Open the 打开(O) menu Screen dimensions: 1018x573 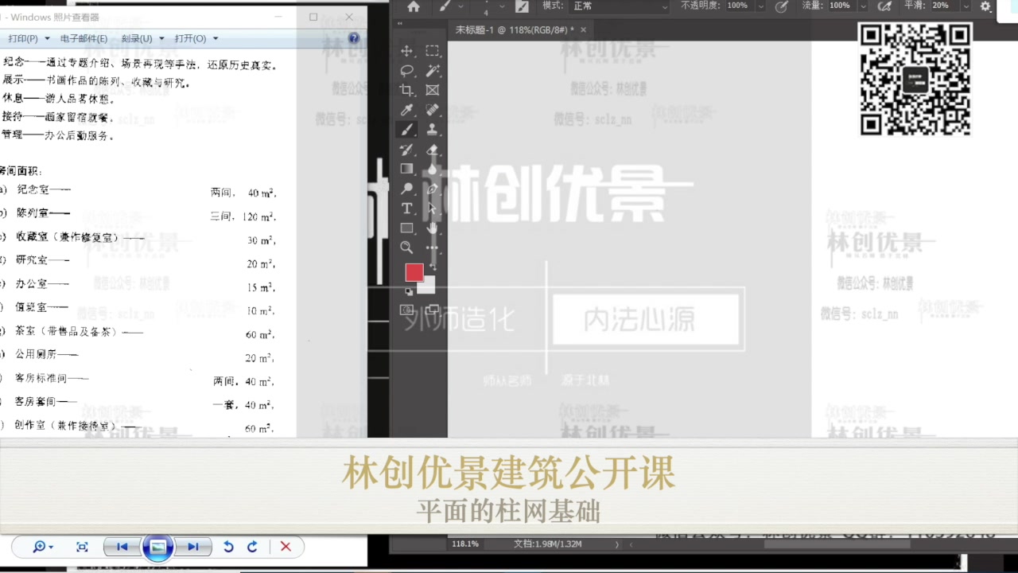pos(196,38)
